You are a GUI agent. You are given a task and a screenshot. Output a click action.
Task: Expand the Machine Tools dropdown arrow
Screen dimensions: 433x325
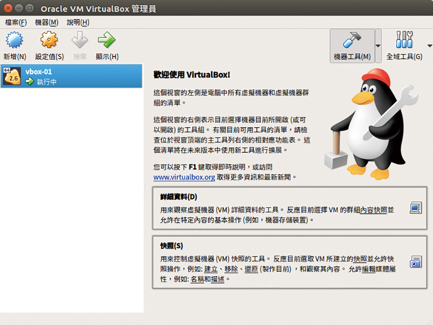(378, 46)
